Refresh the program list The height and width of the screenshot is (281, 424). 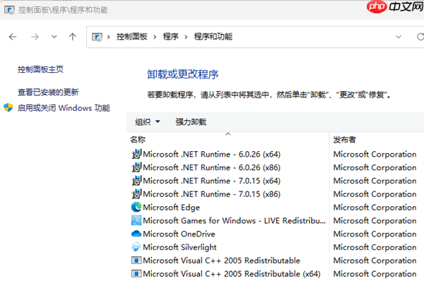pyautogui.click(x=420, y=37)
